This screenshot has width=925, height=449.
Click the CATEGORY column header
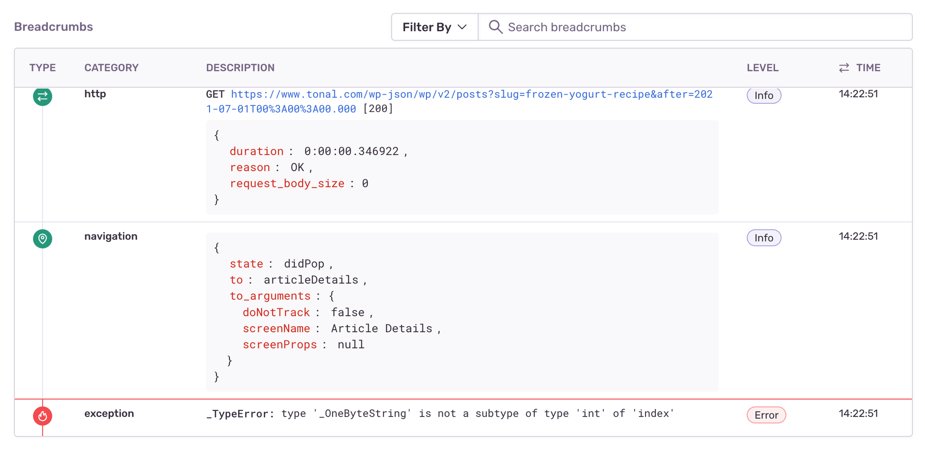[x=112, y=68]
